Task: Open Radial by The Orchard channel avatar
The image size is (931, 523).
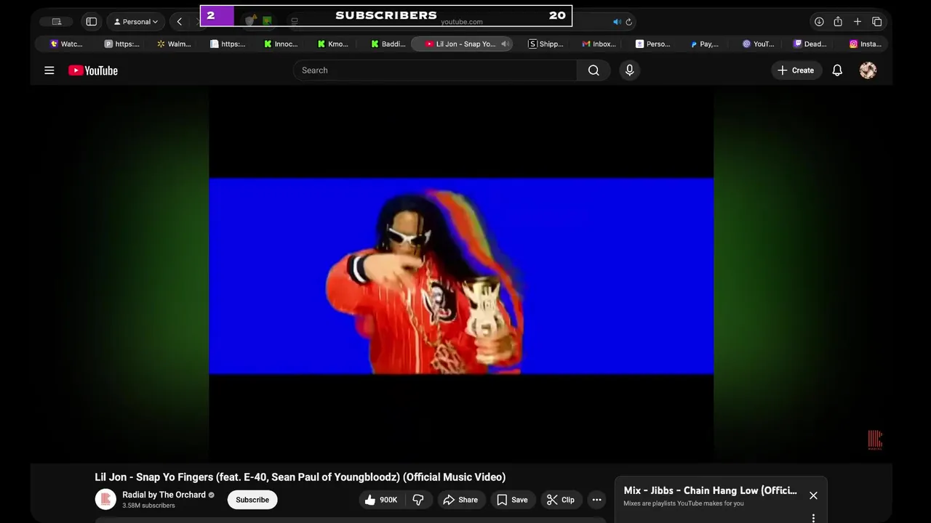Action: tap(105, 499)
